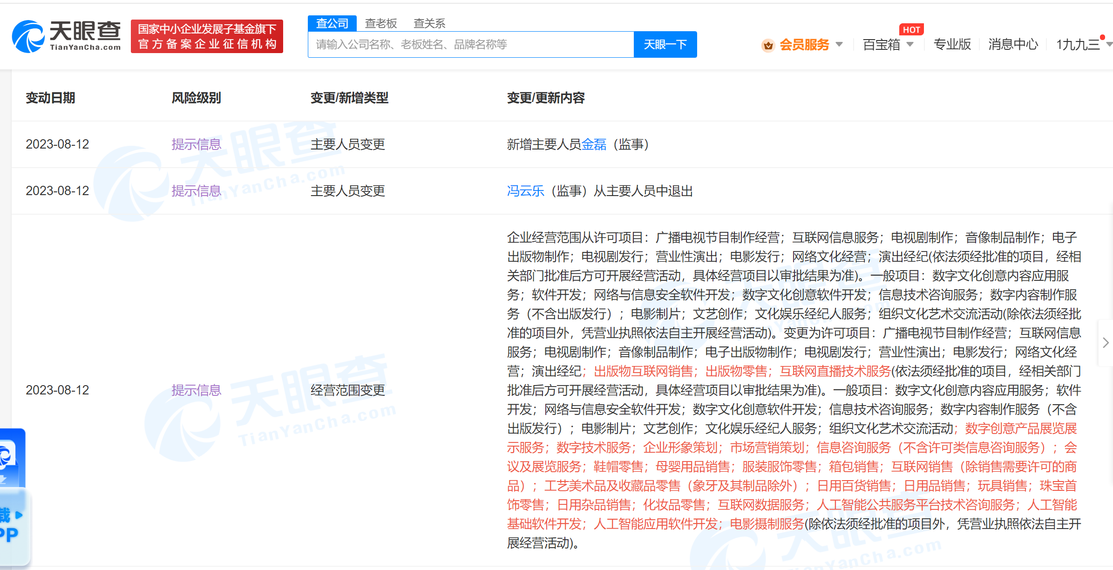Viewport: 1113px width, 570px height.
Task: Open the 消息中心 message center
Action: pos(1013,45)
